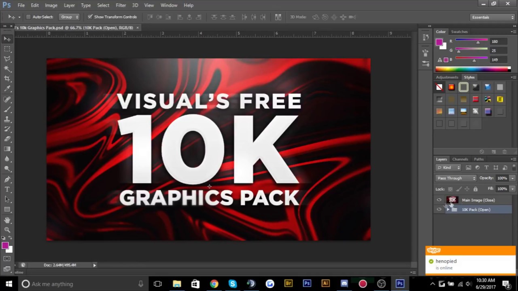Select the Magic Wand tool
This screenshot has height=291, width=518.
tap(7, 69)
